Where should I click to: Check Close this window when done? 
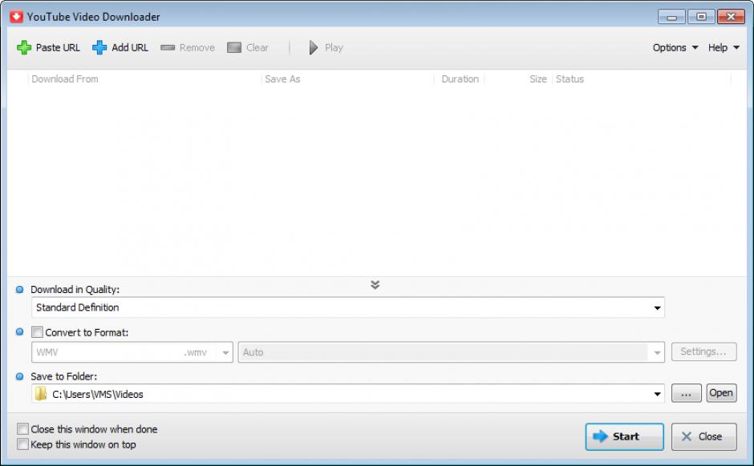pos(22,428)
